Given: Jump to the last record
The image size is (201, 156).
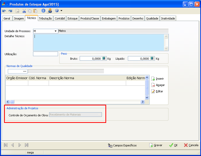Looking at the screenshot, I should 26,145.
